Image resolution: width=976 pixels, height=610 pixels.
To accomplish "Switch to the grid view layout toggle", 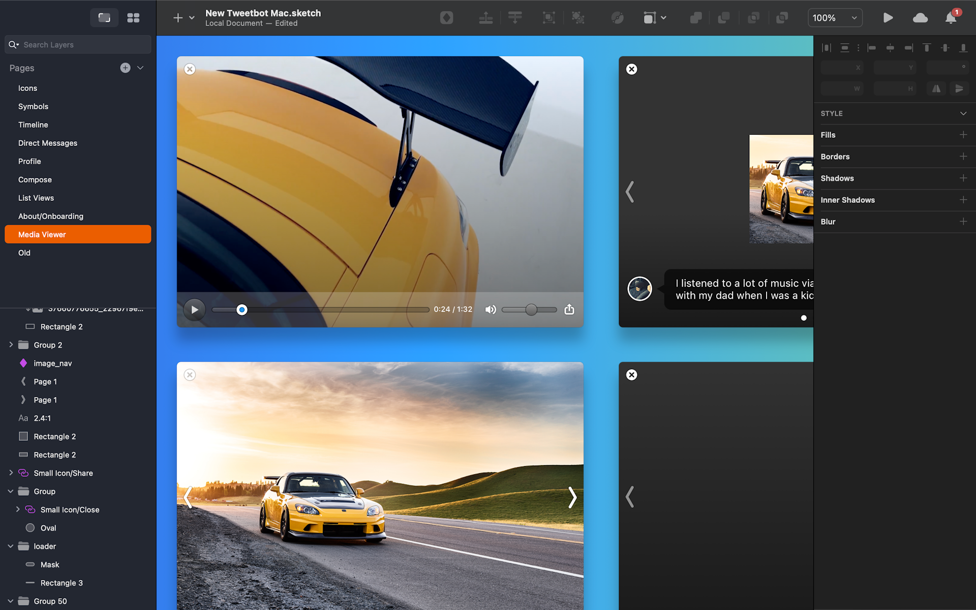I will [133, 17].
